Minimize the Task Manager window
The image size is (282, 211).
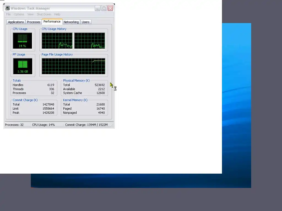coord(97,8)
